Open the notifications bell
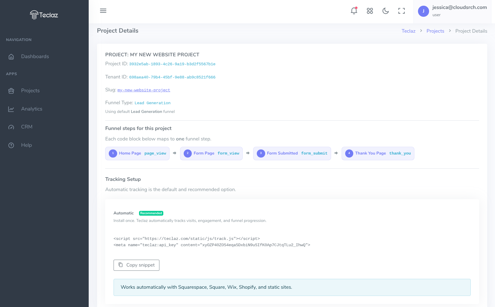 point(354,10)
